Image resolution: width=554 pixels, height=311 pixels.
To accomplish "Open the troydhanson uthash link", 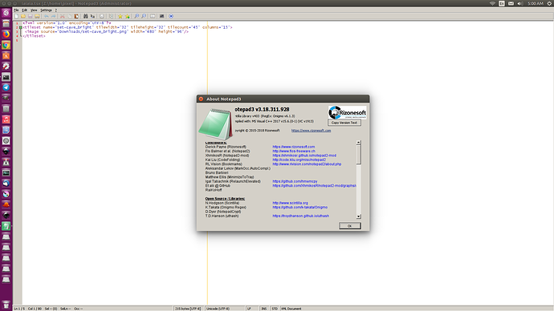I will click(300, 216).
